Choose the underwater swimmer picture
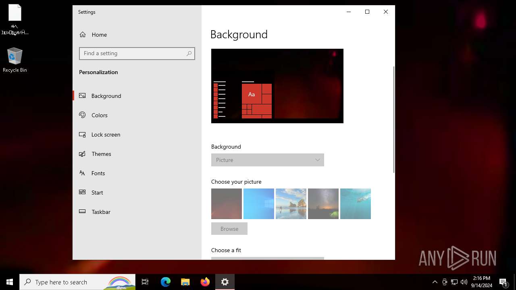 [356, 204]
